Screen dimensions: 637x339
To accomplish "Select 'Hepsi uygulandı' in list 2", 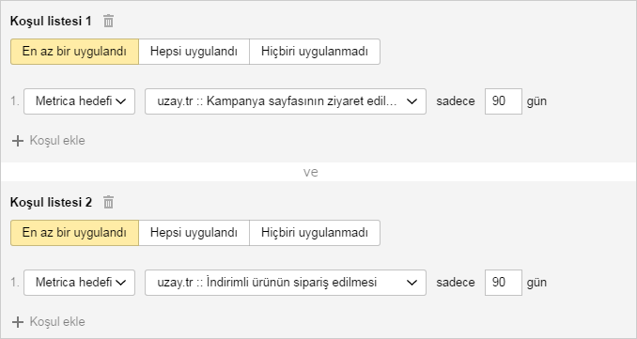I will [194, 233].
